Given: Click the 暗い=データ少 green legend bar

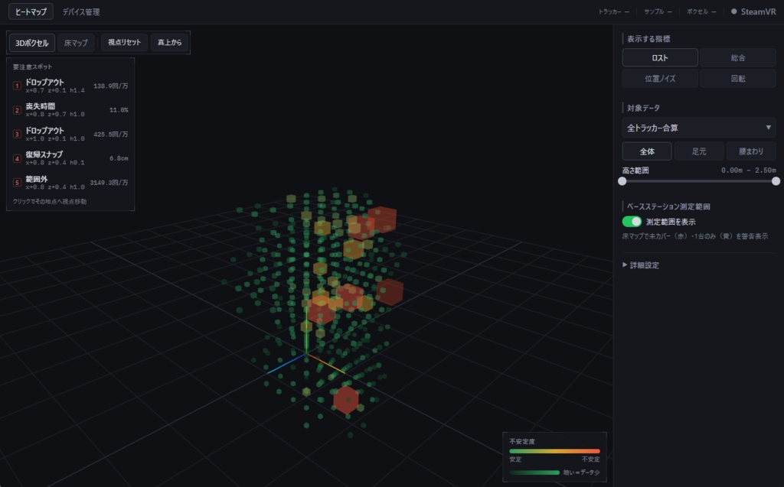Looking at the screenshot, I should point(534,472).
